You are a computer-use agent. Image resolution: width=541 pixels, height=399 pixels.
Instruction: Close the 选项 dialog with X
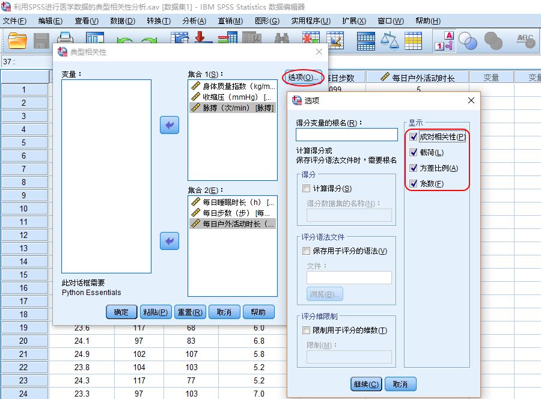tap(471, 100)
